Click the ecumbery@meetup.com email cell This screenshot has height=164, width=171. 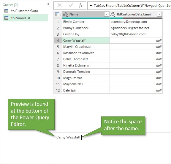[136, 22]
